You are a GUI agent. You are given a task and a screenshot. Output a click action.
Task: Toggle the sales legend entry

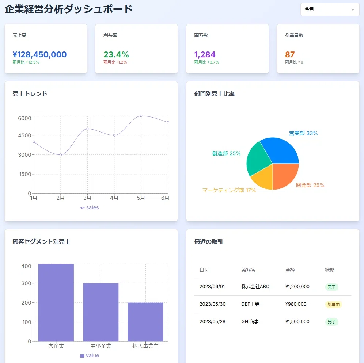(90, 207)
